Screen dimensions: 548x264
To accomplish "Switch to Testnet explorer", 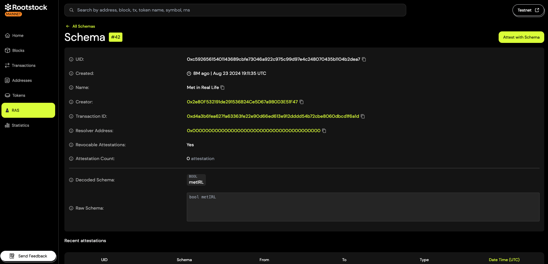I will pyautogui.click(x=528, y=10).
